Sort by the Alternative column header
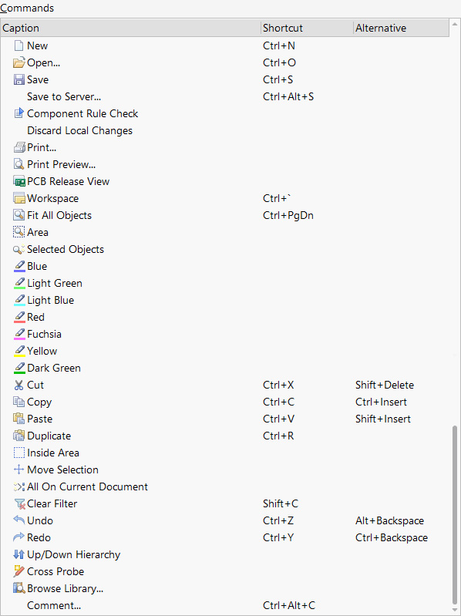This screenshot has width=461, height=616. click(402, 28)
